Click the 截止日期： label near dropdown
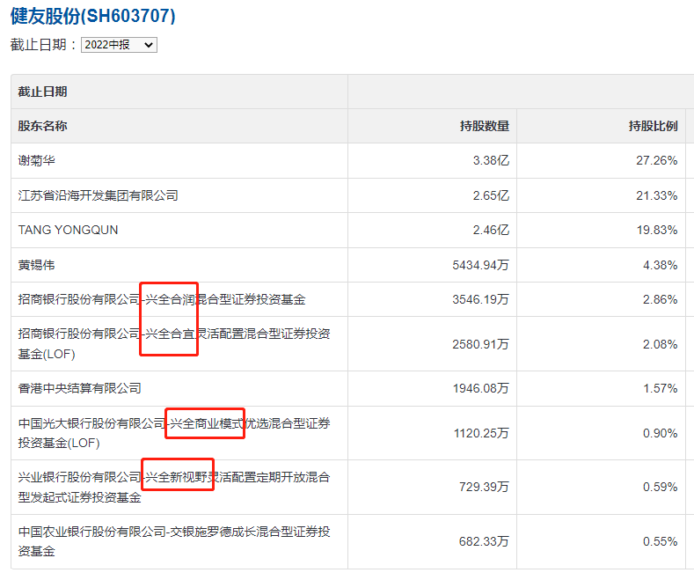694x580 pixels. click(x=44, y=45)
